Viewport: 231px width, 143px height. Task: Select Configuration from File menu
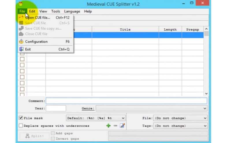[x=46, y=42]
